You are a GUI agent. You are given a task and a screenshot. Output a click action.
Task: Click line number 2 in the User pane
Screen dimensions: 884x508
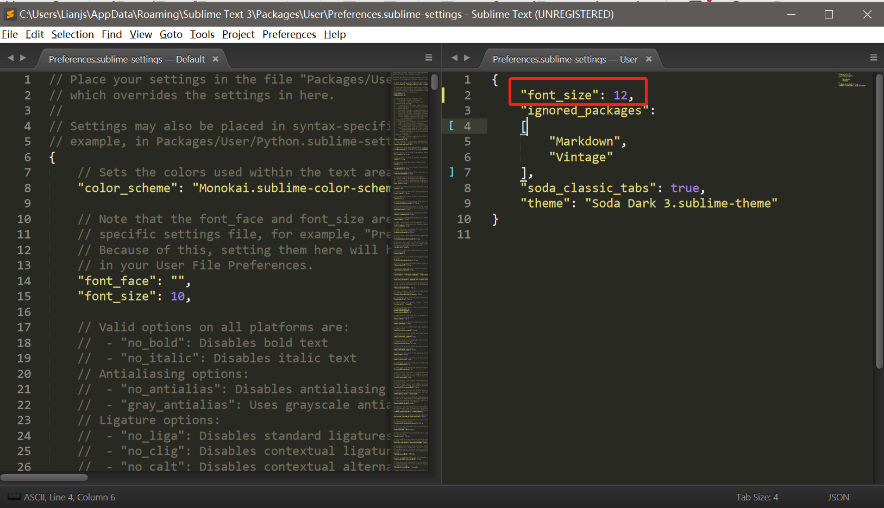[467, 95]
